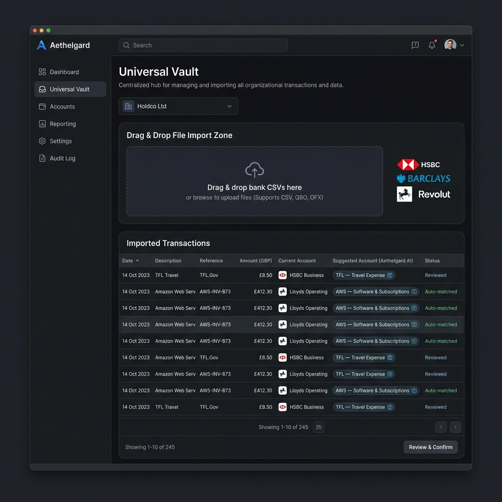The width and height of the screenshot is (502, 502).
Task: Click the Suggested Account (Aethelgard AI) header
Action: (x=373, y=261)
